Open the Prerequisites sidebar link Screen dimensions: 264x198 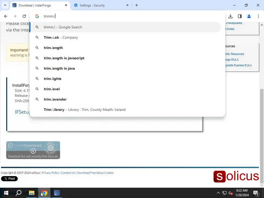[x=234, y=23]
